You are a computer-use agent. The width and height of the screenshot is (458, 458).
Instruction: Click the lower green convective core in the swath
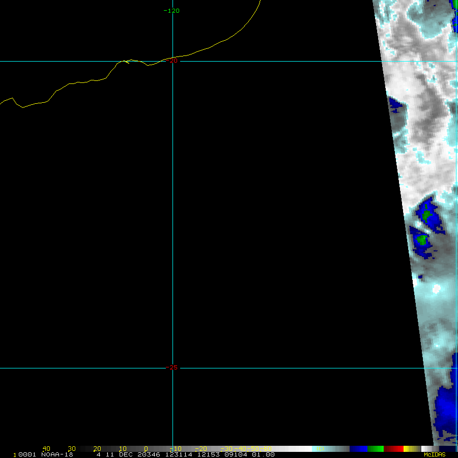coord(421,239)
